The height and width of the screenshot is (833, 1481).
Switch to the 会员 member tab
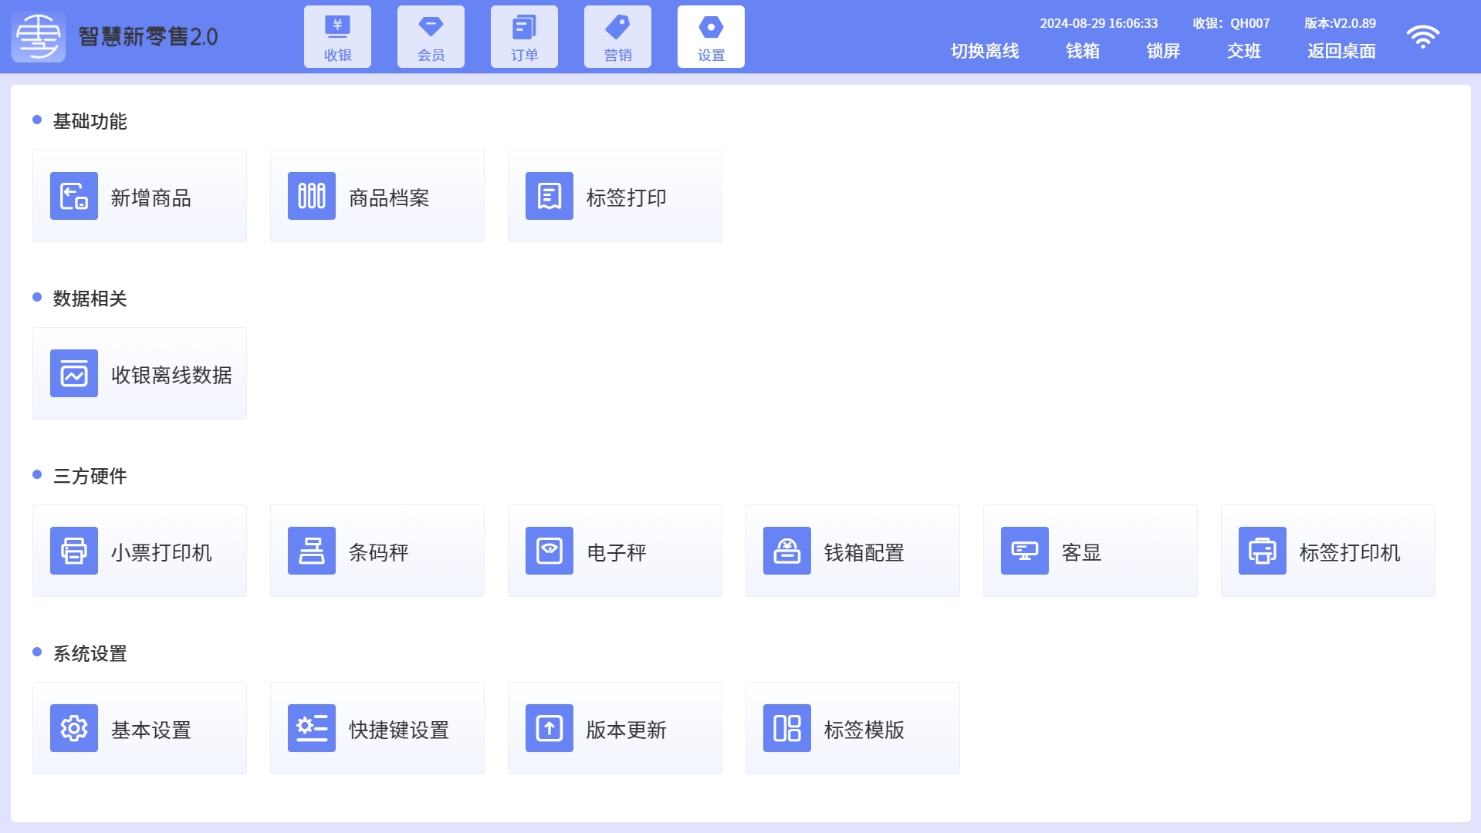coord(431,37)
